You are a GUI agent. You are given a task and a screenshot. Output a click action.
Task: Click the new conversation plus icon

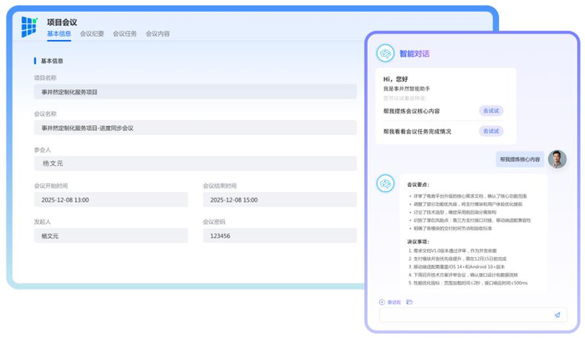click(382, 302)
